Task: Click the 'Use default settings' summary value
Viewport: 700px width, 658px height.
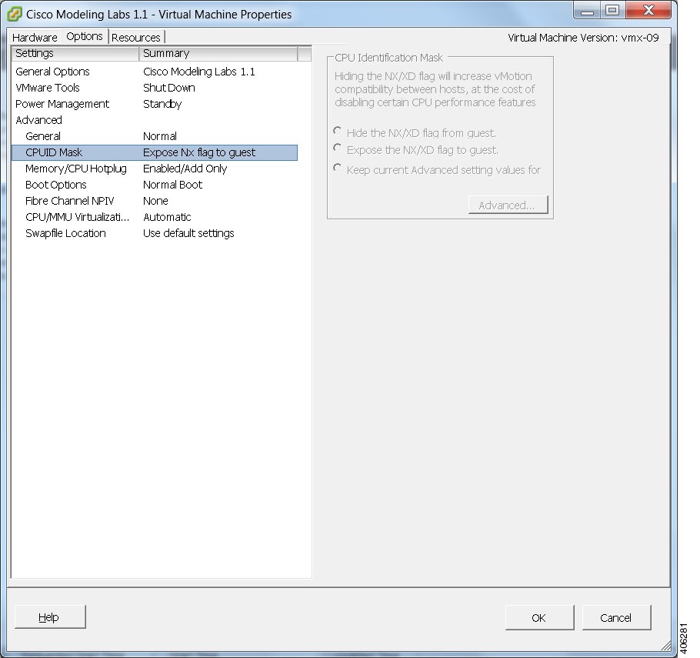Action: click(x=188, y=233)
